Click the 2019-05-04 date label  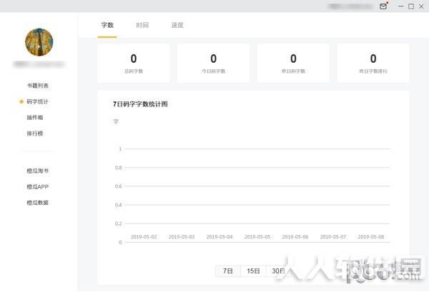pos(220,237)
